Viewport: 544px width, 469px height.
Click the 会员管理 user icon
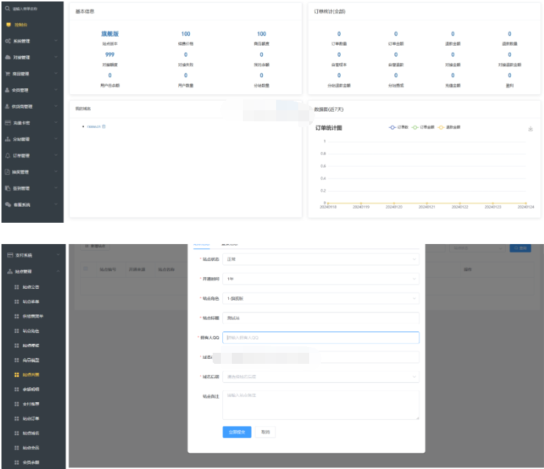7,90
